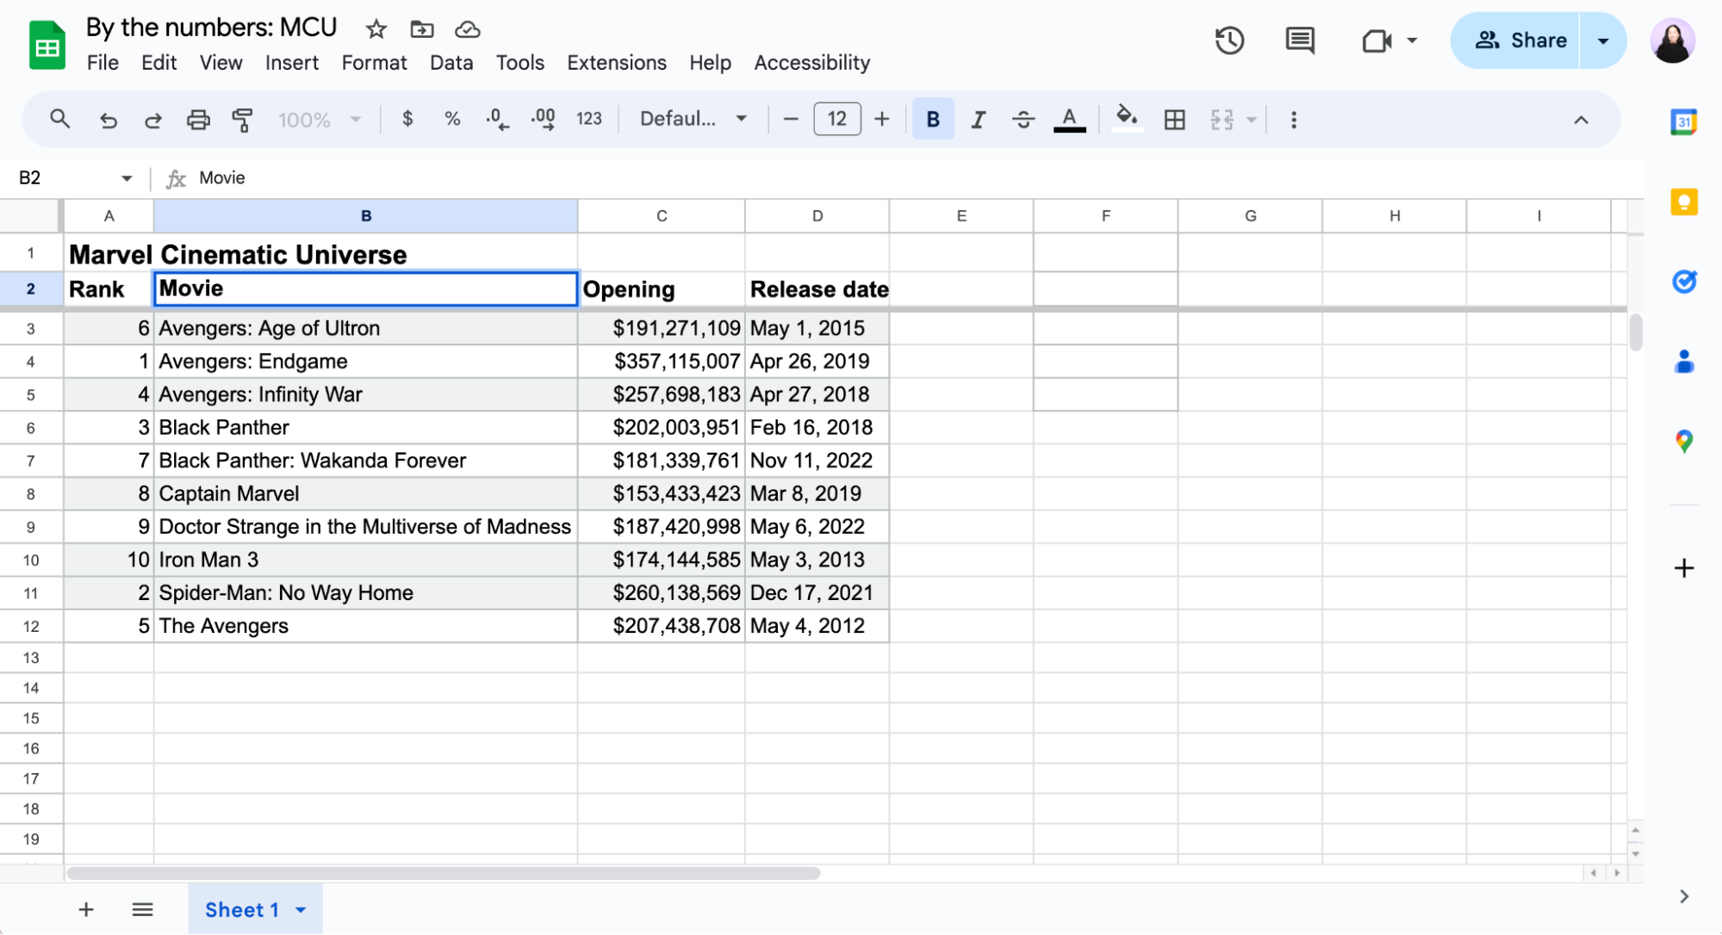Open the Format menu
Viewport: 1722px width, 935px height.
coord(374,63)
